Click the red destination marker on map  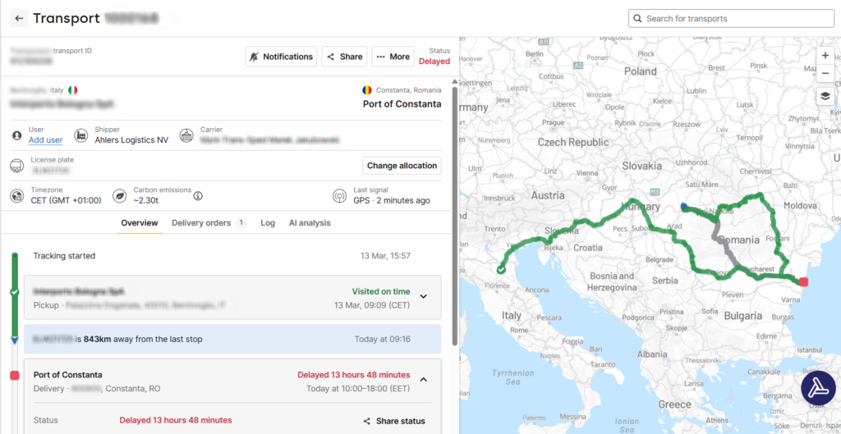804,282
